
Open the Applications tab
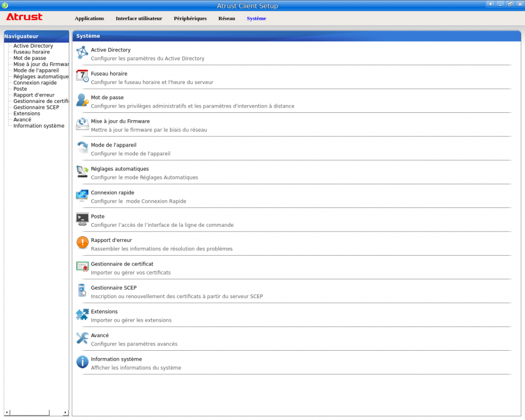(x=89, y=18)
